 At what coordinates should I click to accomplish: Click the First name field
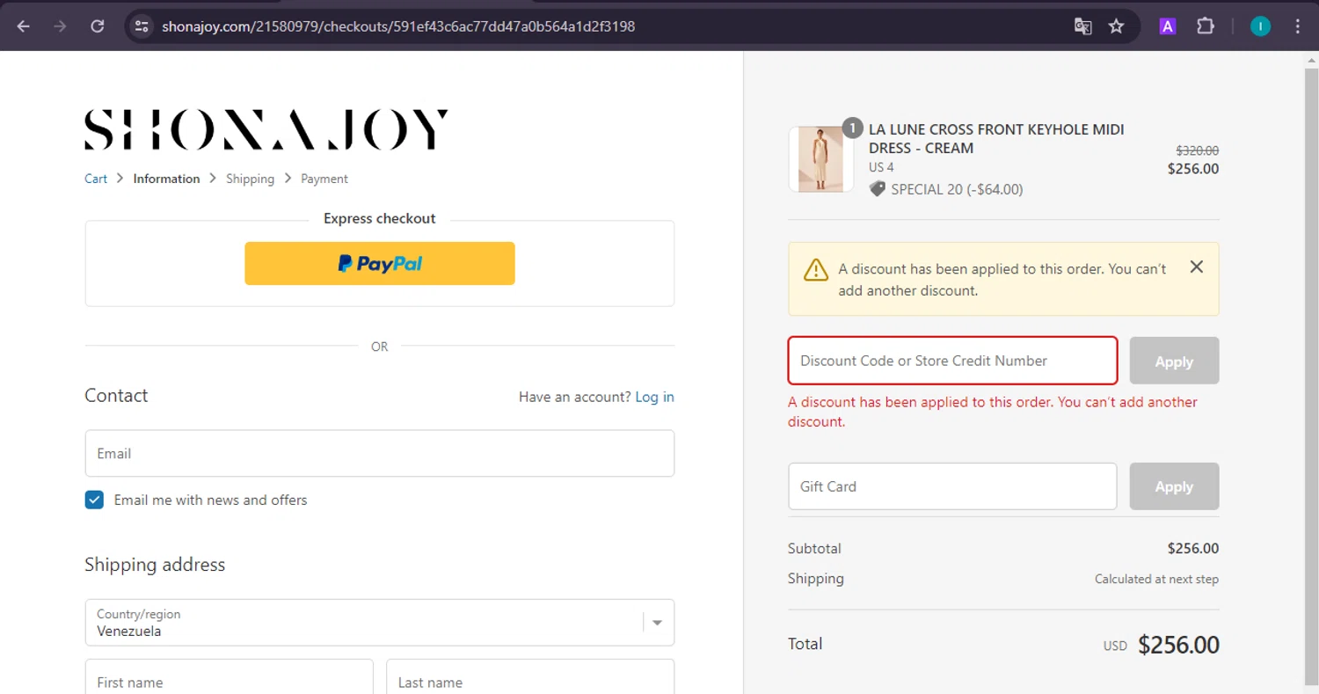click(230, 677)
